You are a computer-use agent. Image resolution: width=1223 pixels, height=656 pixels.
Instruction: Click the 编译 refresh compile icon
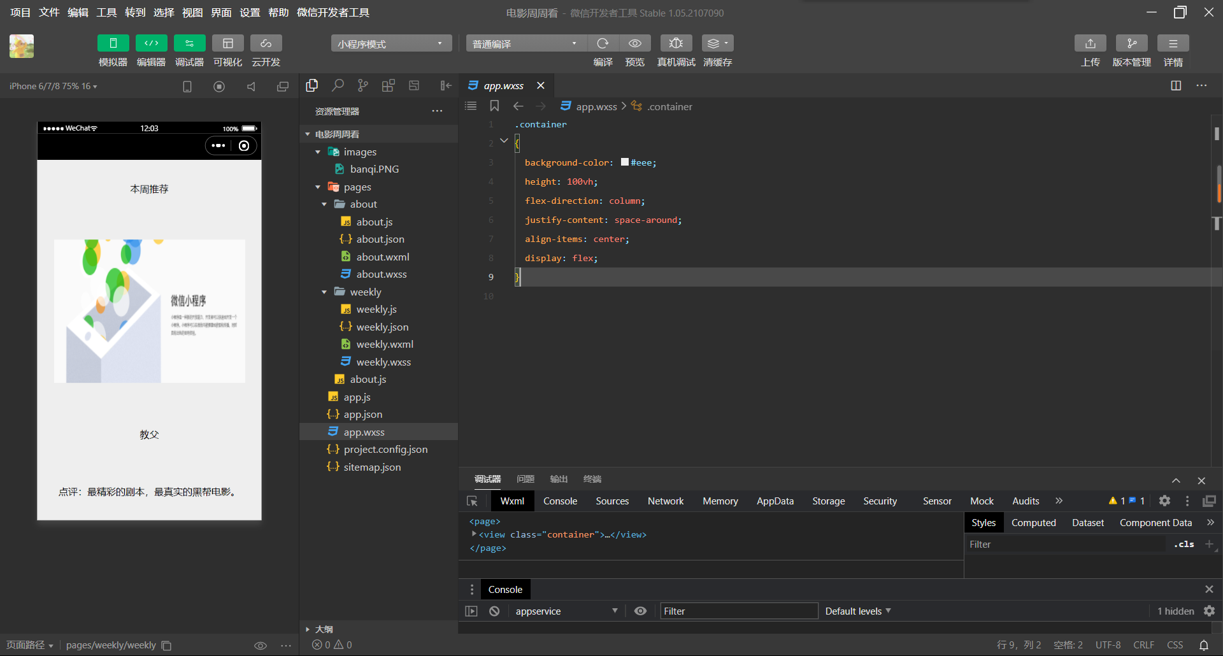[603, 43]
